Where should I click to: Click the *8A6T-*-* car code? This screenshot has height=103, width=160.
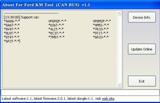coord(12,25)
